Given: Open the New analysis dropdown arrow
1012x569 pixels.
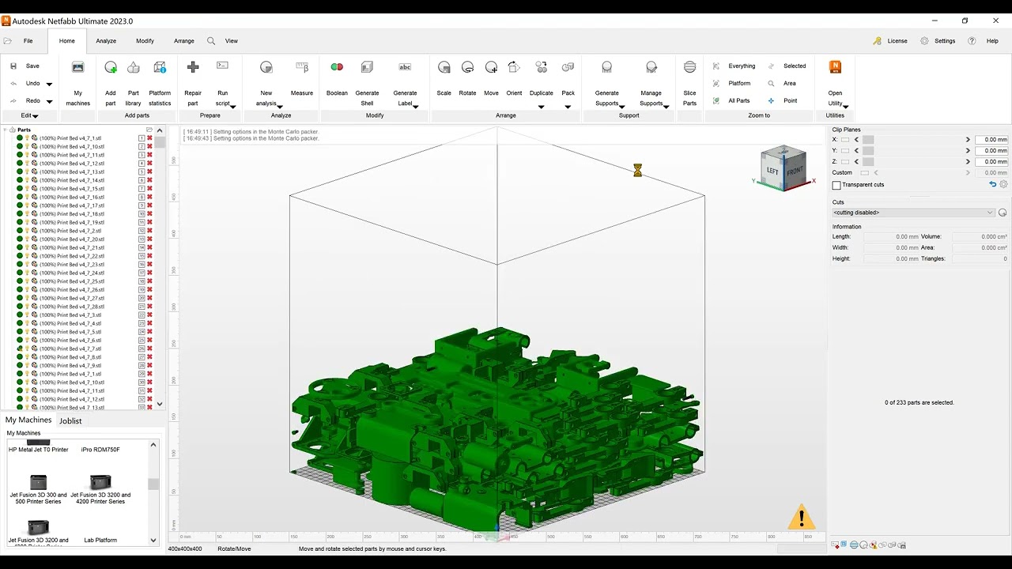Looking at the screenshot, I should (279, 107).
